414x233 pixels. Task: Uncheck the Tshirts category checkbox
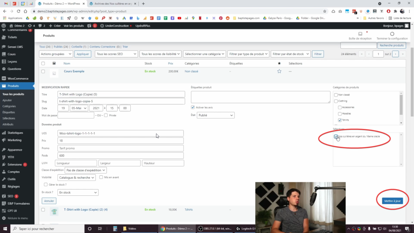pyautogui.click(x=340, y=120)
